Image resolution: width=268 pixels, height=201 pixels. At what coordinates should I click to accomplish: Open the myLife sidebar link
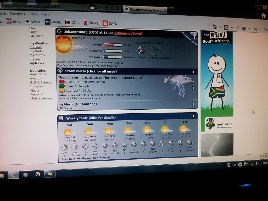pos(35,59)
